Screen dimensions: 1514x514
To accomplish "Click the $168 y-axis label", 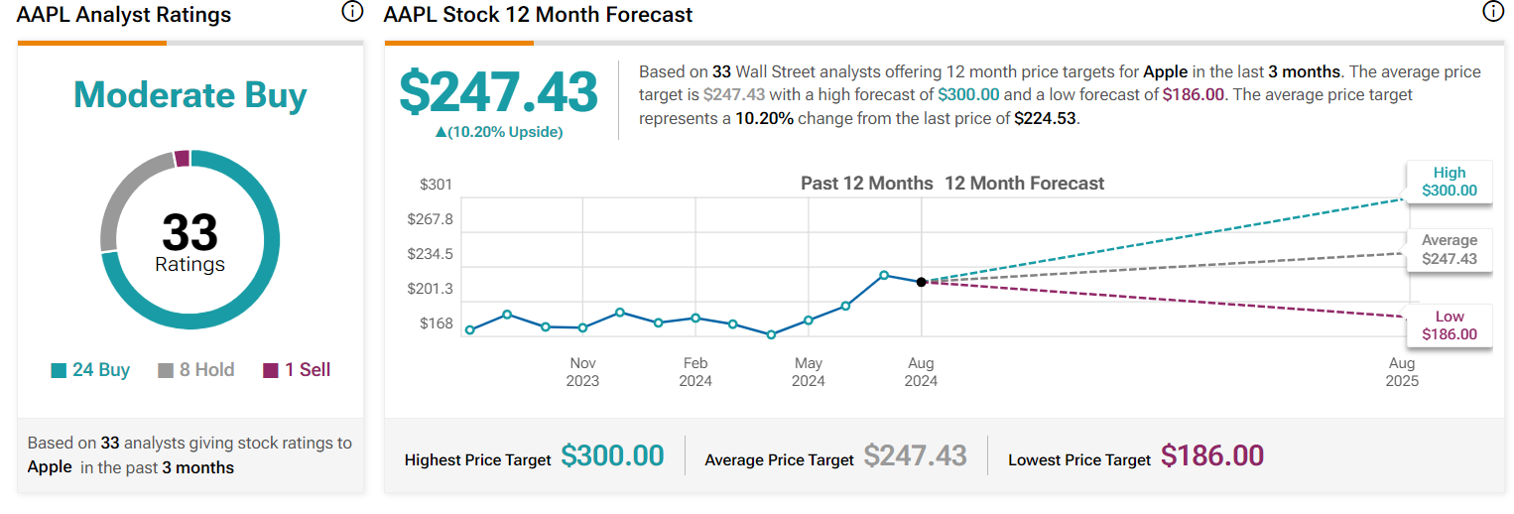I will 436,323.
